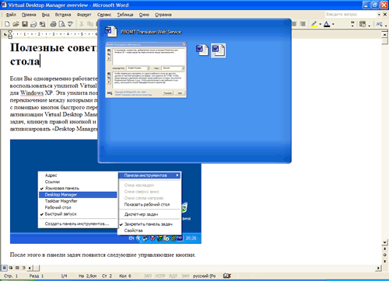The width and height of the screenshot is (389, 281).
Task: Open the dropdown beside the books icon
Action: [369, 25]
